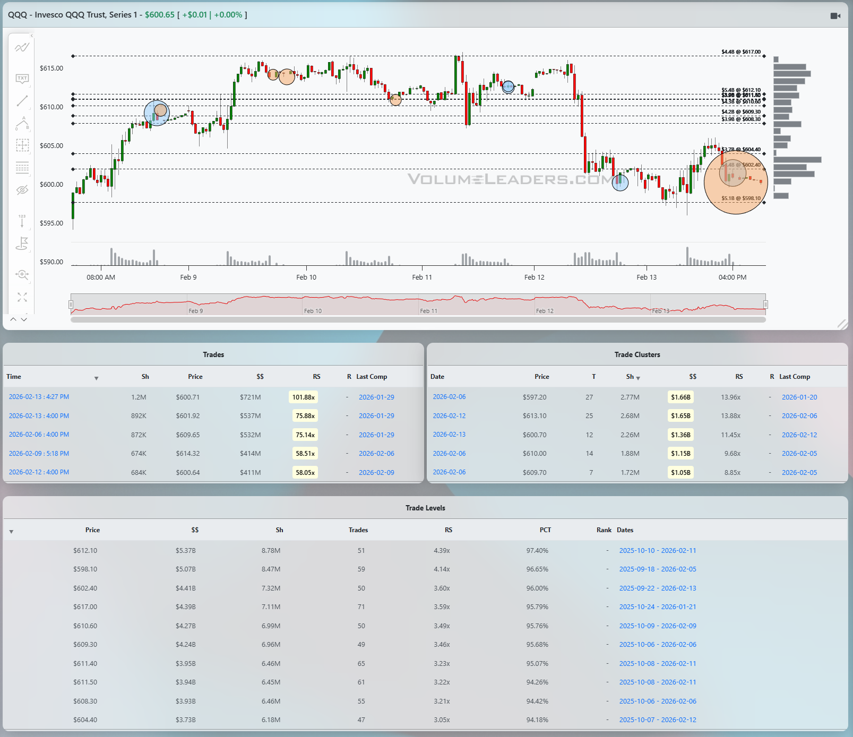Open cluster Last Comp 2026-01-20
853x737 pixels.
[799, 397]
